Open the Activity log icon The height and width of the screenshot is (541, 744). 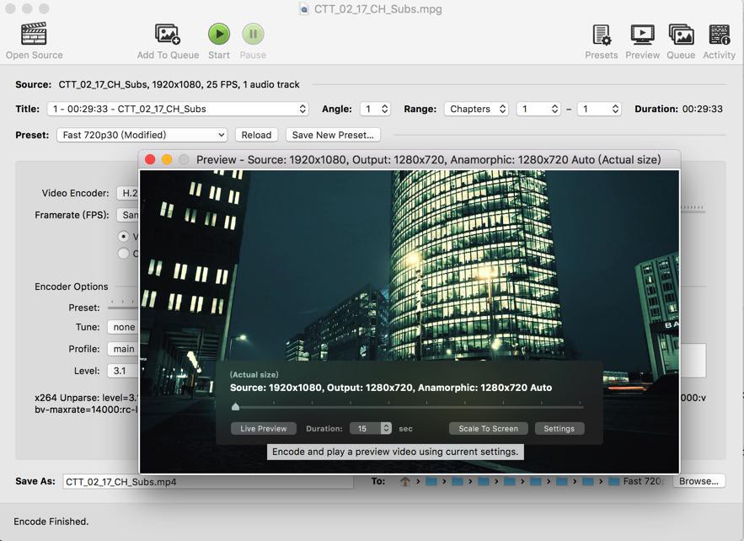point(719,35)
